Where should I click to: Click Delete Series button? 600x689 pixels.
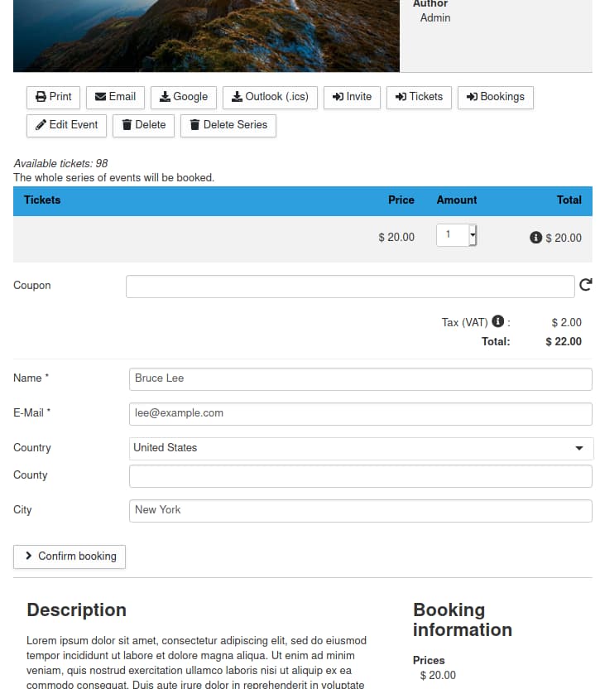pyautogui.click(x=228, y=125)
